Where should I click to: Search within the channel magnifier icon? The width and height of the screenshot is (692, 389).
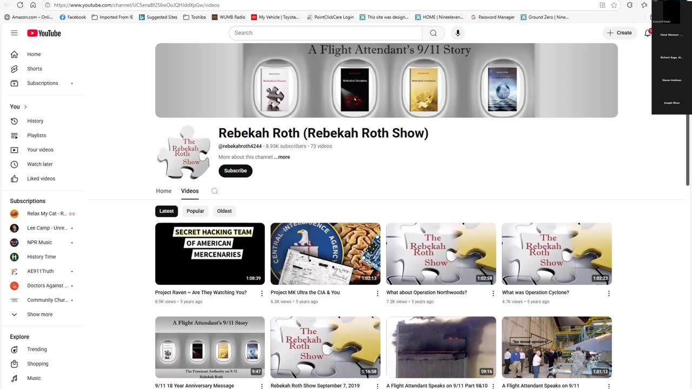215,191
